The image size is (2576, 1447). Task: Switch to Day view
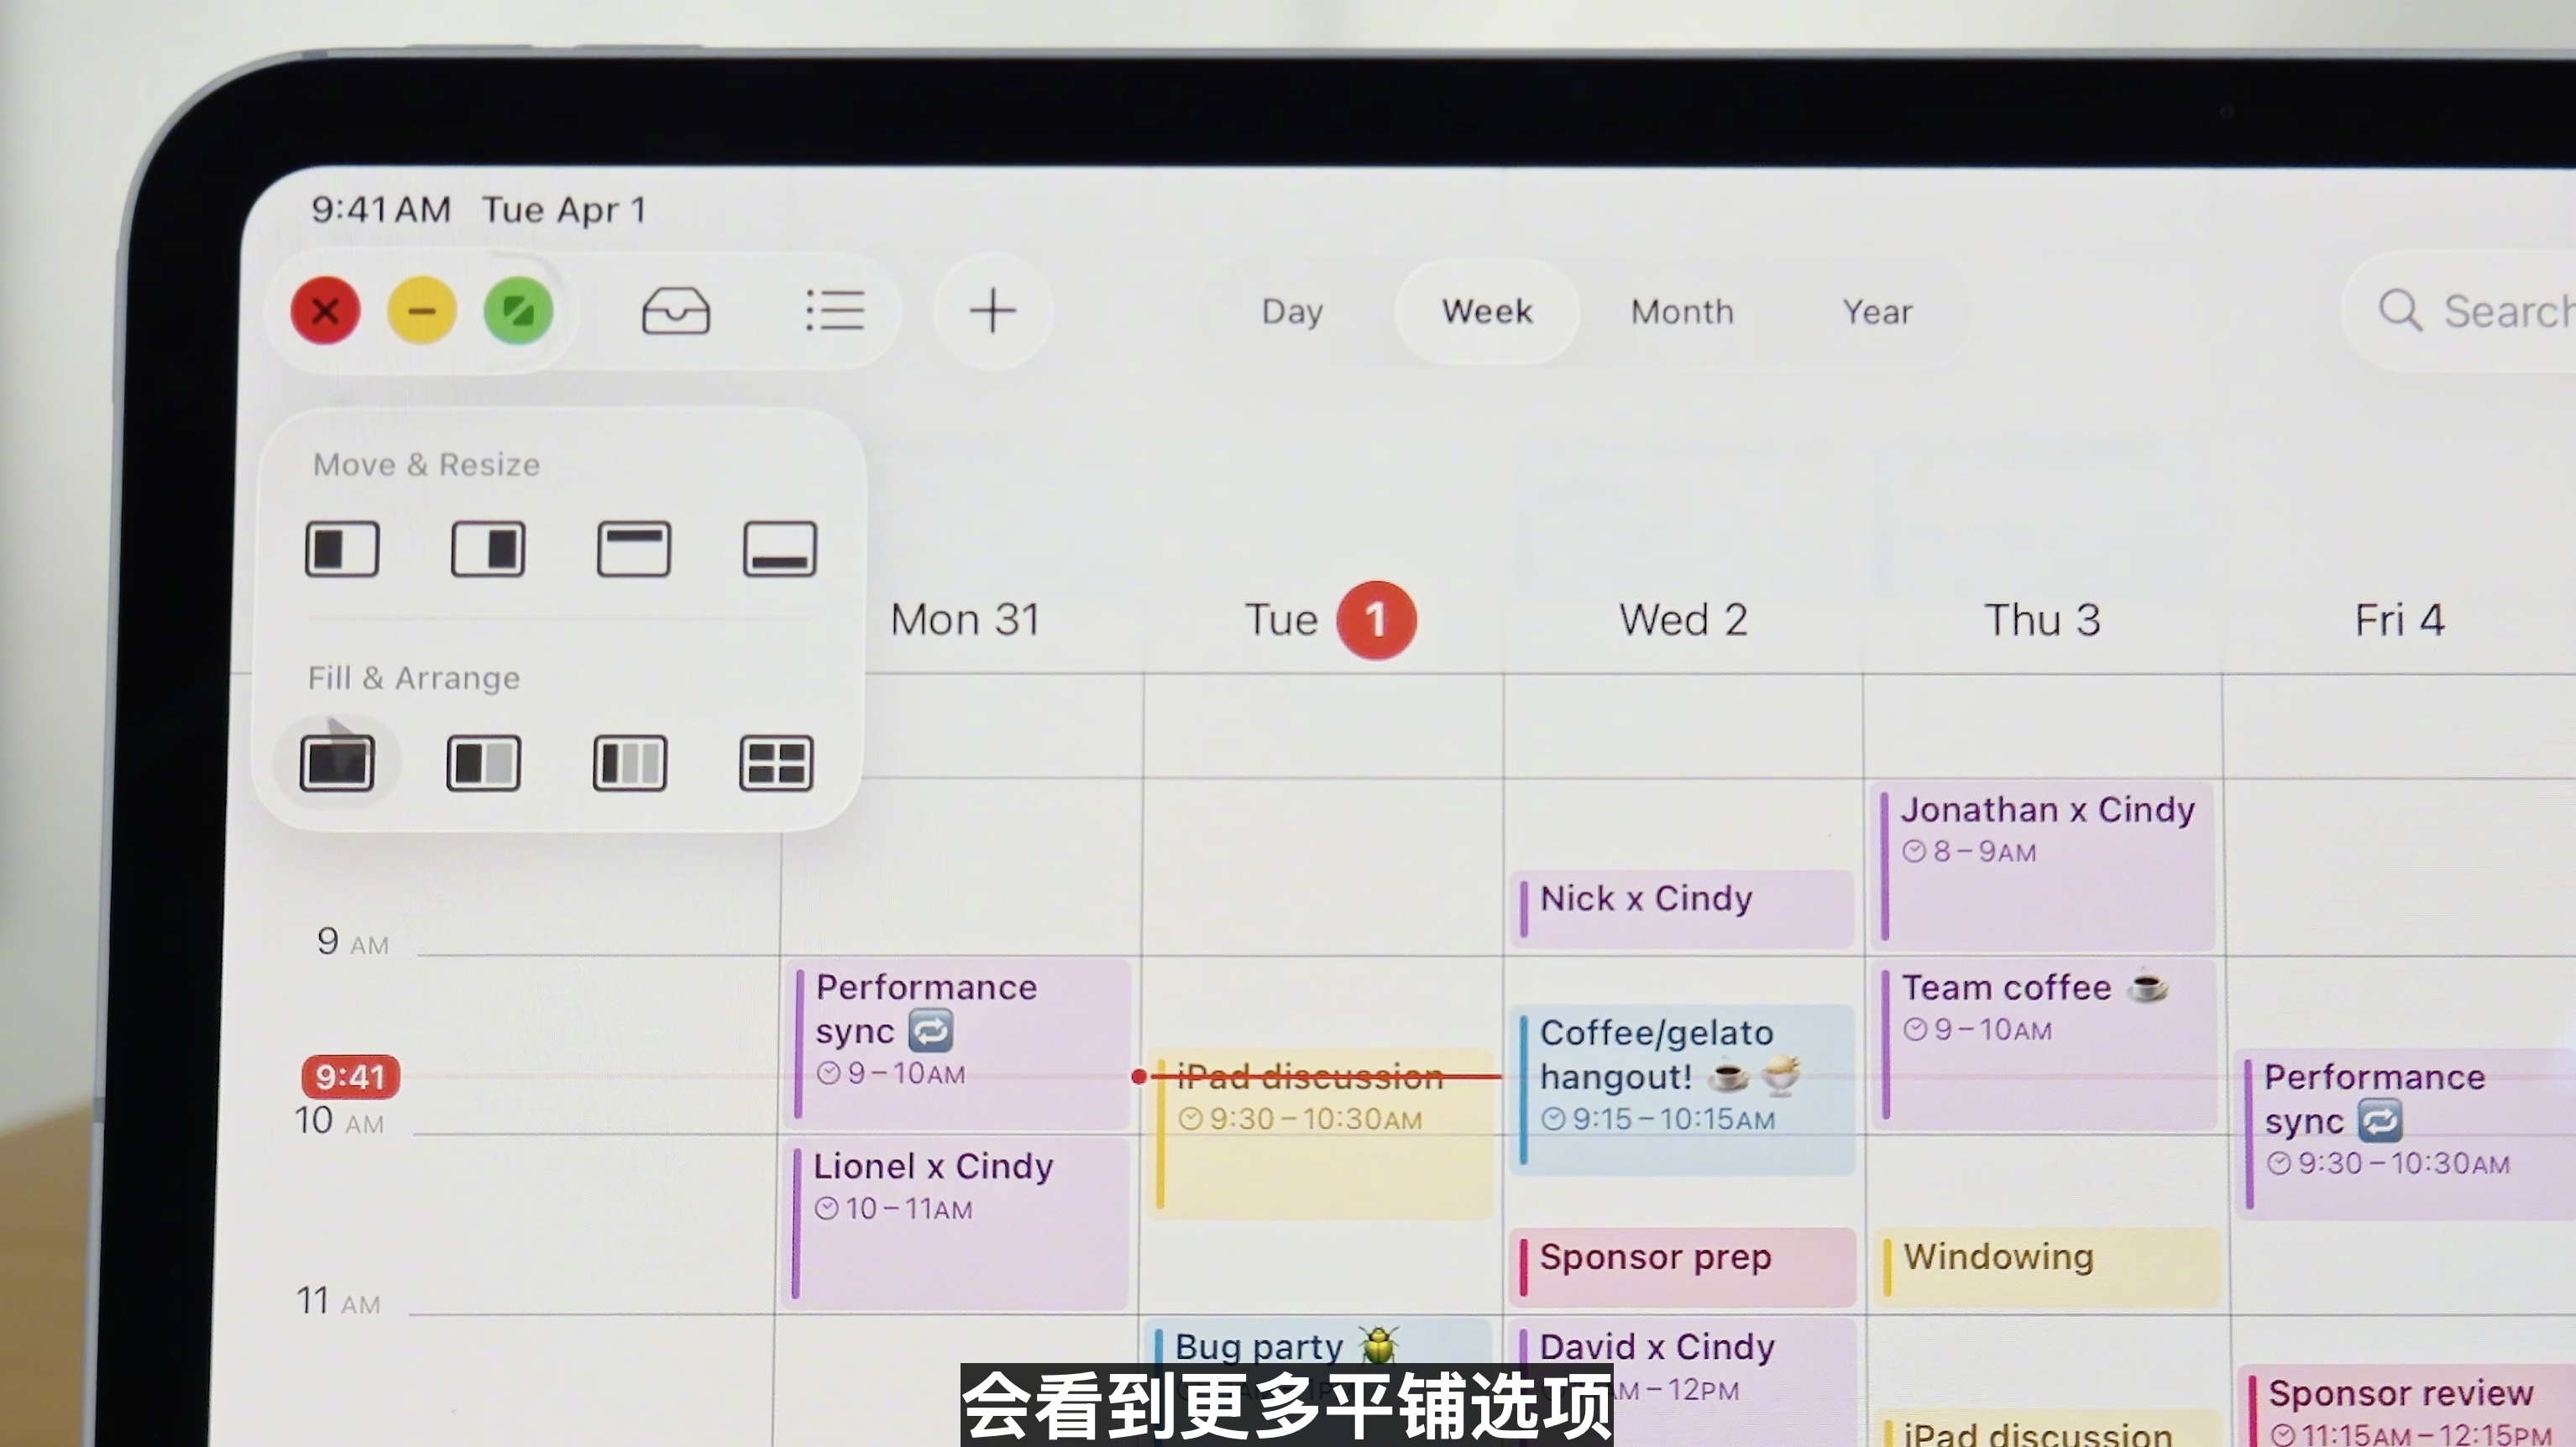click(1292, 311)
